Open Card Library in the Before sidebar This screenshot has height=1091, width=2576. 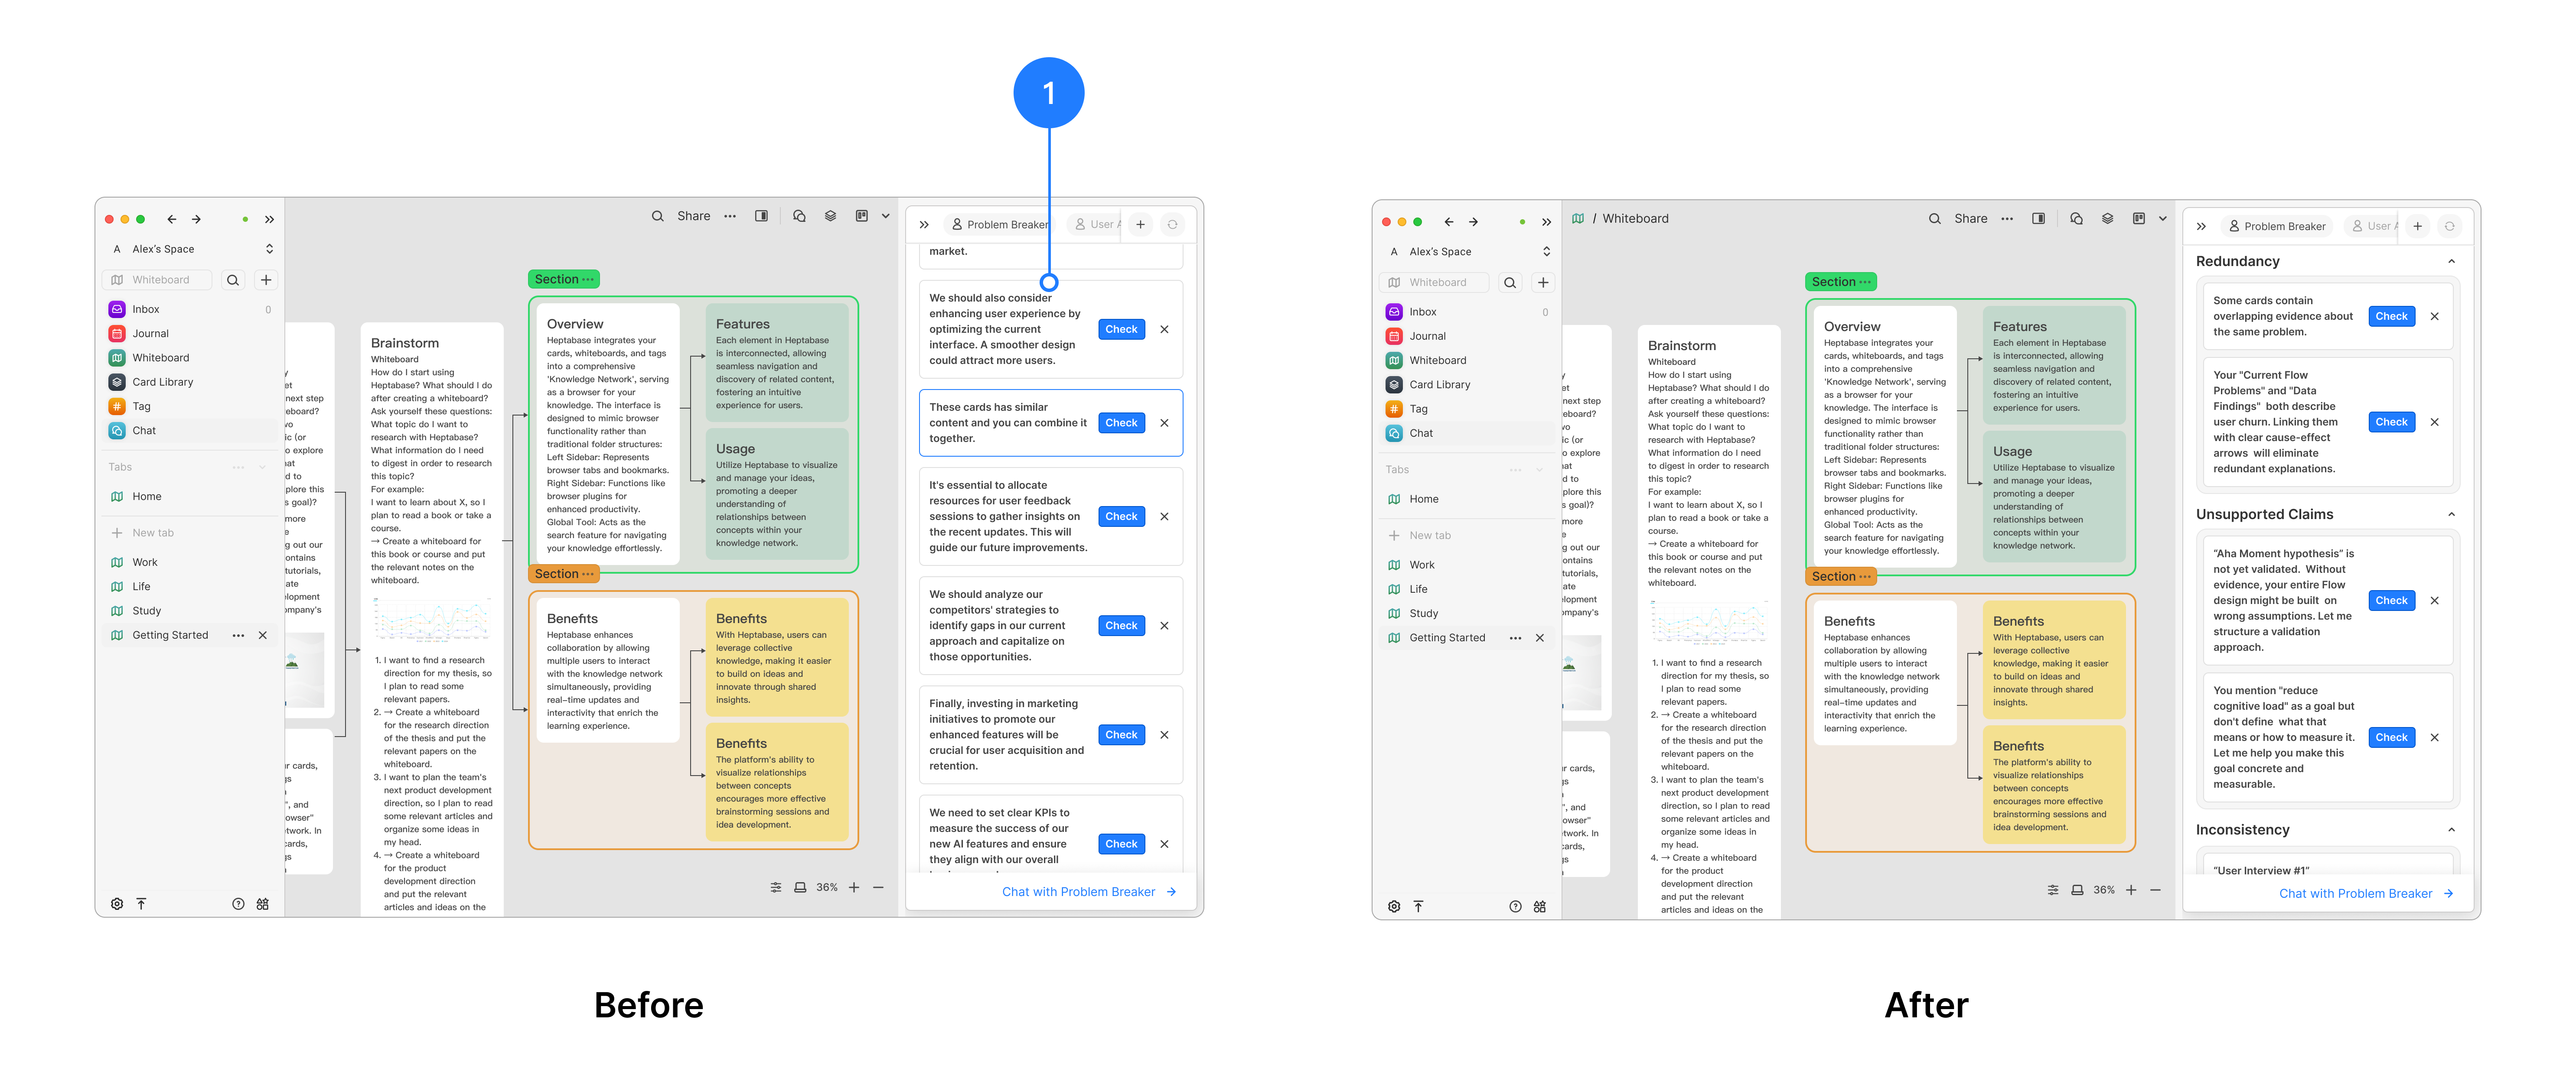[x=163, y=382]
